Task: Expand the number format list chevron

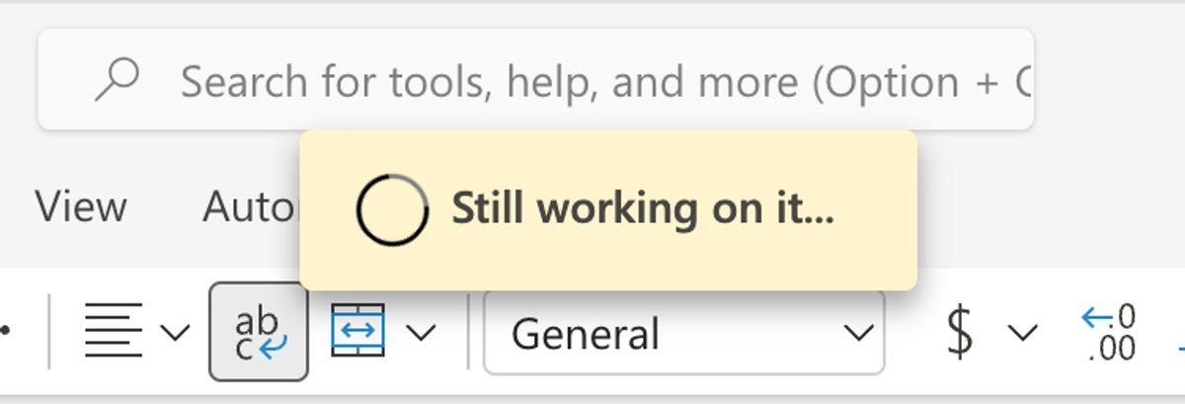Action: 857,334
